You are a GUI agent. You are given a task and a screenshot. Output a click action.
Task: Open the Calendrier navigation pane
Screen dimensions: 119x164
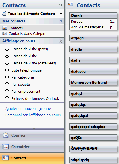click(32, 147)
